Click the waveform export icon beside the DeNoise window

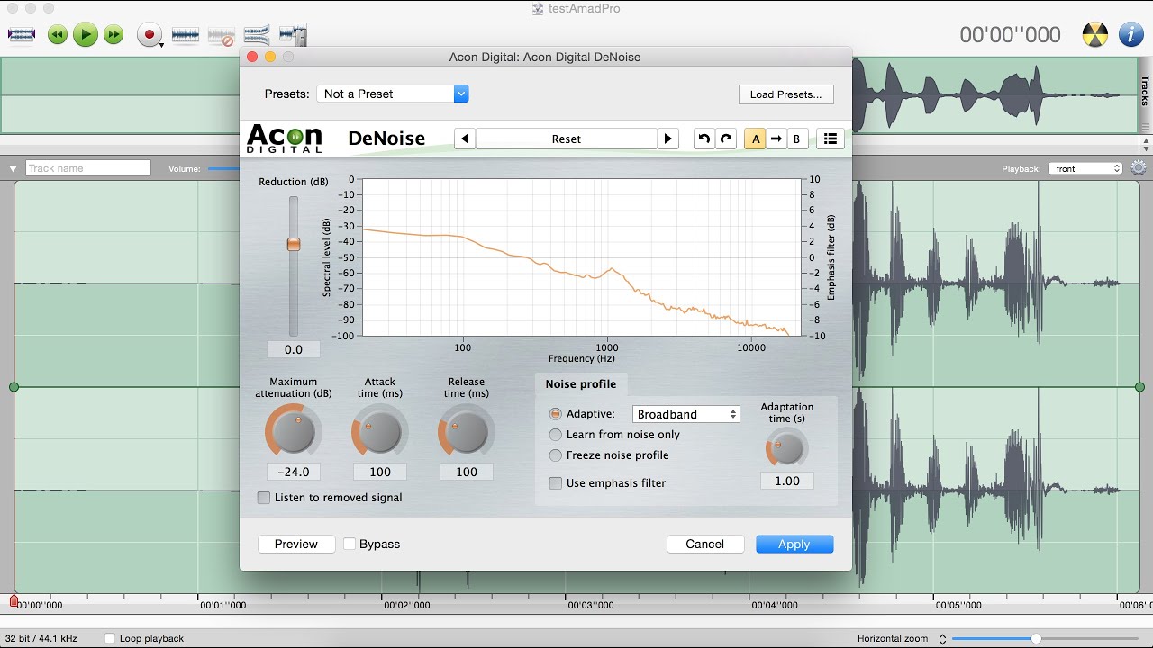(x=293, y=35)
